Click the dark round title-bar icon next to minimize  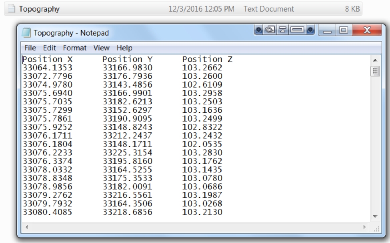coord(310,30)
